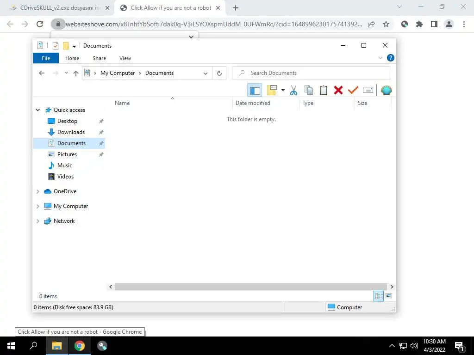
Task: Click the scrollbar right arrow
Action: [392, 287]
